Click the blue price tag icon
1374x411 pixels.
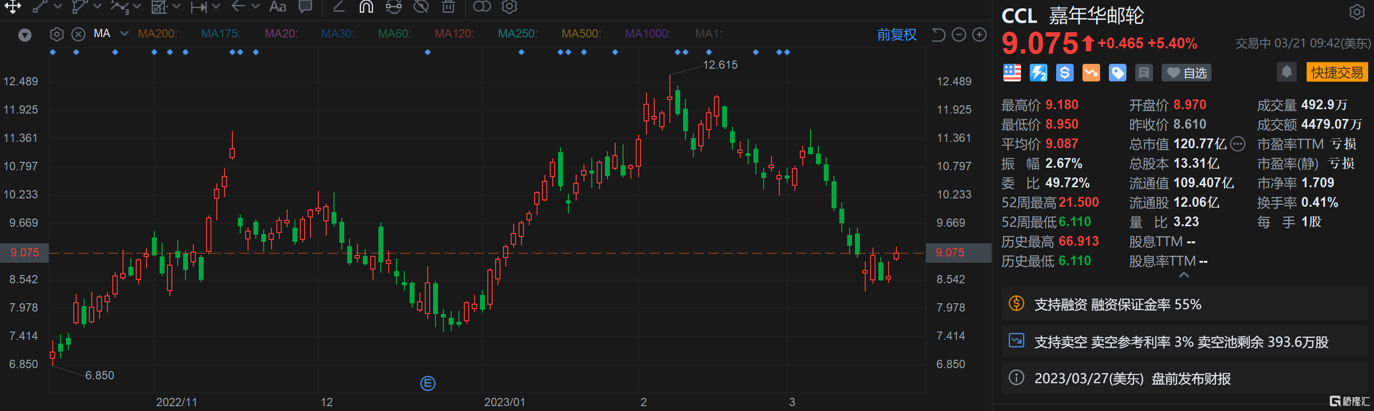coord(1118,73)
